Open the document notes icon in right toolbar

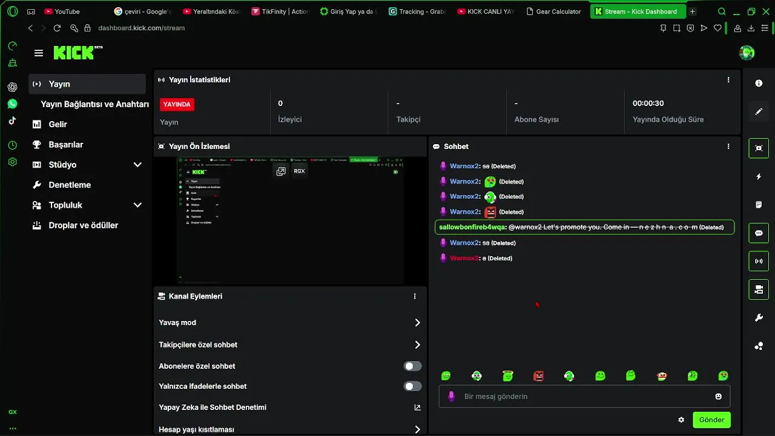759,205
